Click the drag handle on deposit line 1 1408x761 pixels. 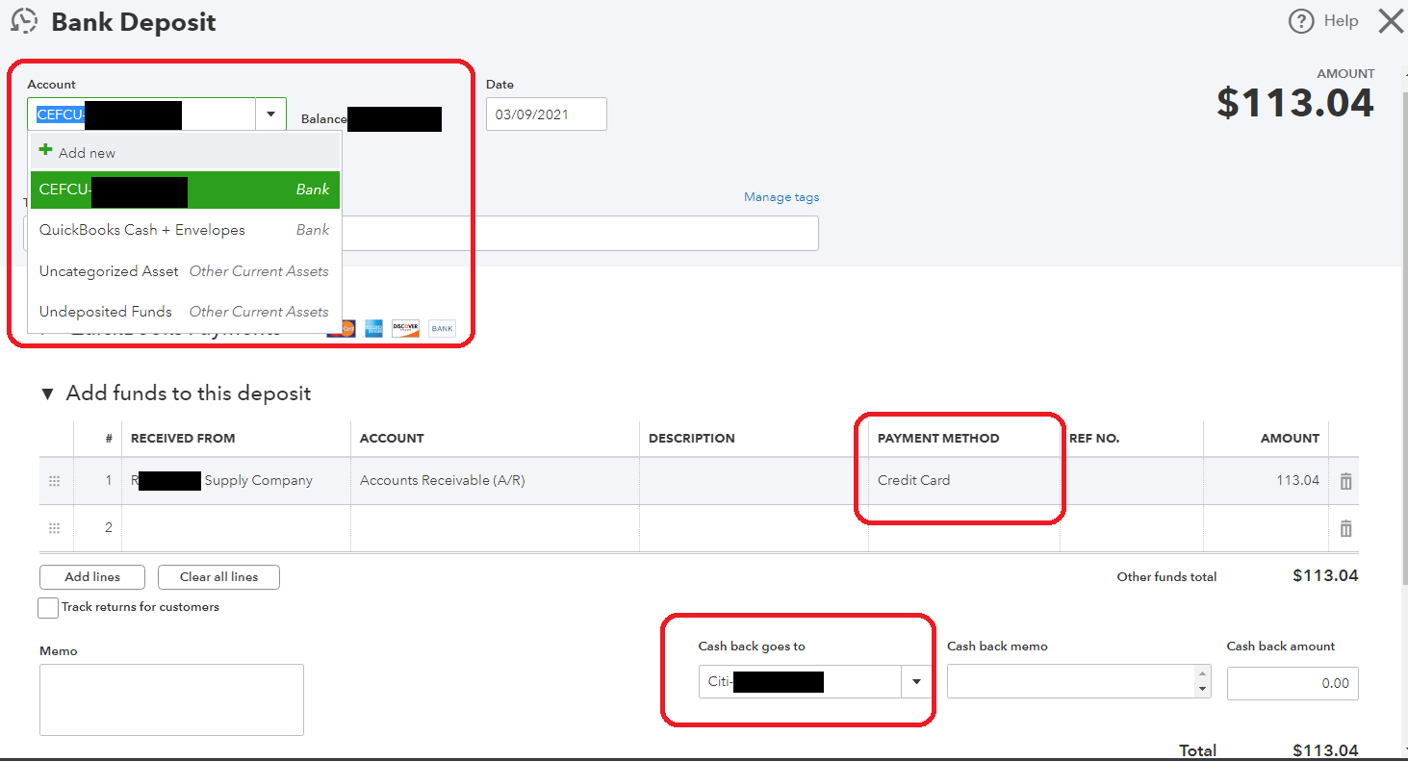tap(55, 481)
